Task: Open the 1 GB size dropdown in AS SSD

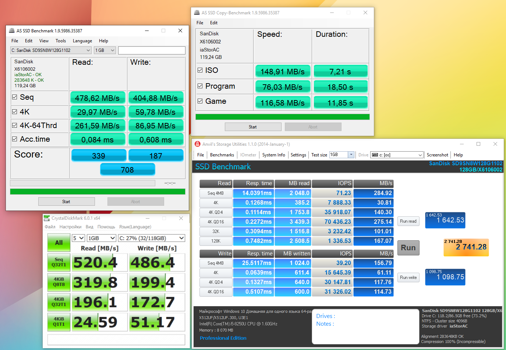Action: click(x=105, y=50)
